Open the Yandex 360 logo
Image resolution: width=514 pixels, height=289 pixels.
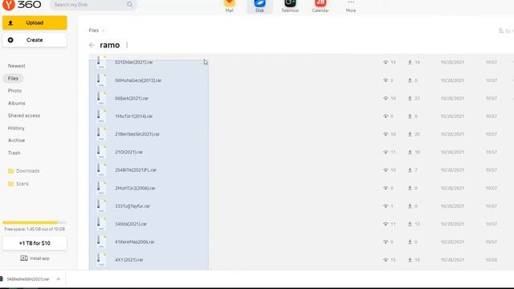pyautogui.click(x=22, y=5)
